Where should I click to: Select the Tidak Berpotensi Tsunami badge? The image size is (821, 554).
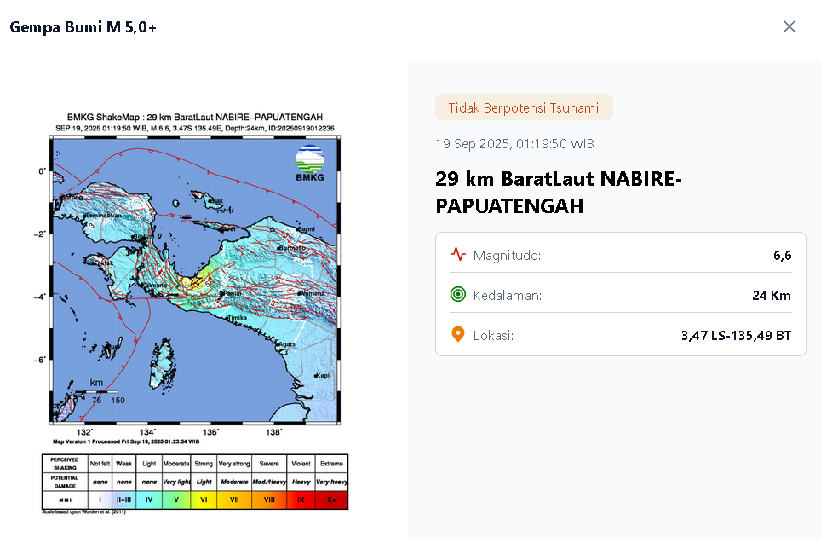pos(524,107)
